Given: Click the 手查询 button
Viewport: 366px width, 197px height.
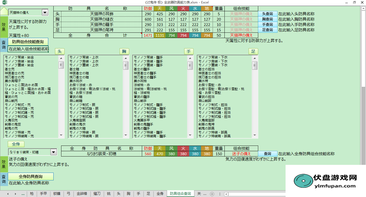Looking at the screenshot, I should pos(268,25).
